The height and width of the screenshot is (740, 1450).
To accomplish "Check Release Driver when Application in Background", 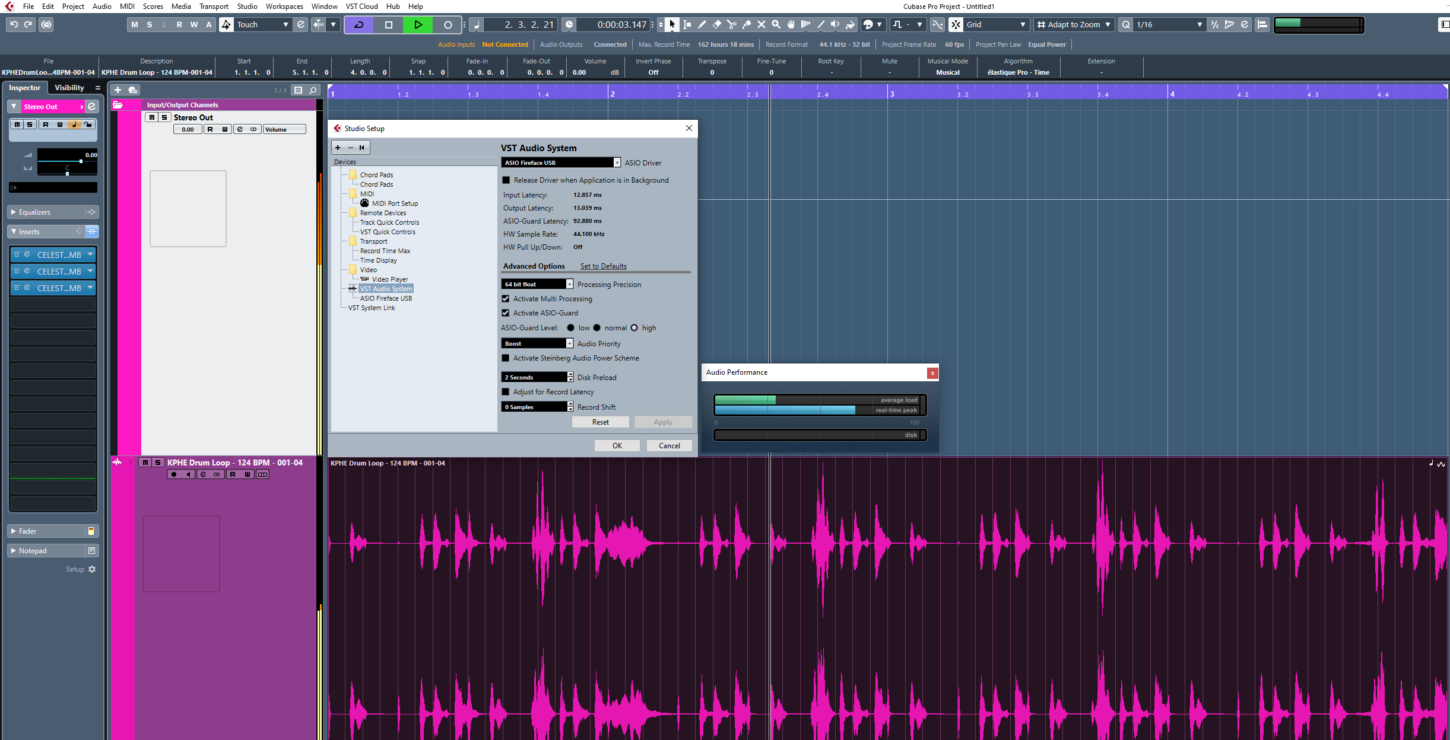I will [x=506, y=180].
